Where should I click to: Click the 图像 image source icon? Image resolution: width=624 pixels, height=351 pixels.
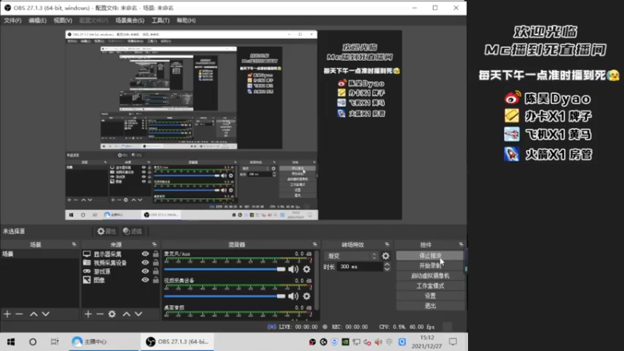87,280
